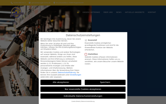The width and height of the screenshot is (166, 104).
Task: Open Cookie Details footer link
Action: point(76,101)
